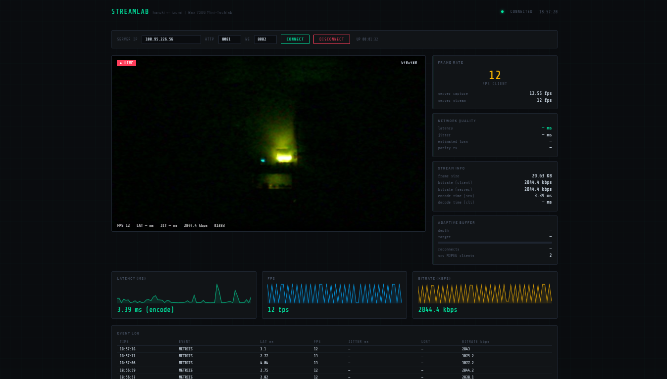Image resolution: width=667 pixels, height=379 pixels.
Task: Click the 640x480 resolution label on video
Action: 409,62
